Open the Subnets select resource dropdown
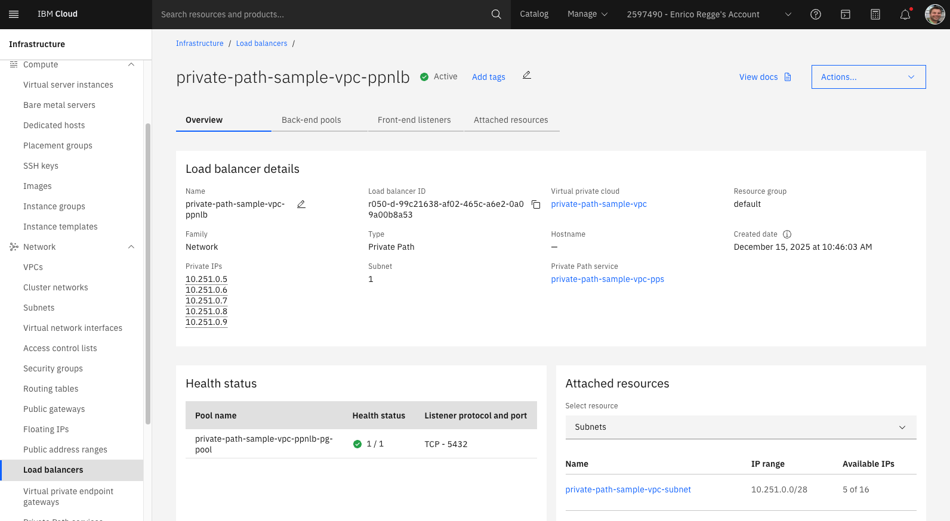This screenshot has height=521, width=950. (x=740, y=427)
